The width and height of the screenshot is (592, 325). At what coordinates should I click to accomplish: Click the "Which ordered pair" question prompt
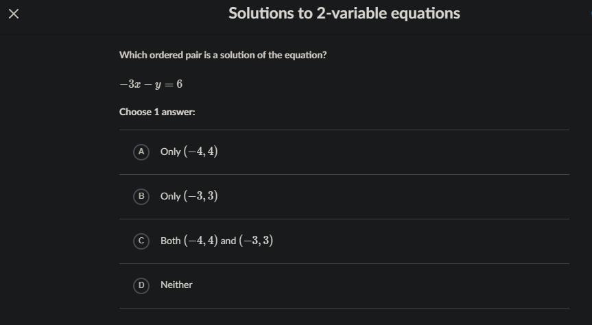[223, 55]
